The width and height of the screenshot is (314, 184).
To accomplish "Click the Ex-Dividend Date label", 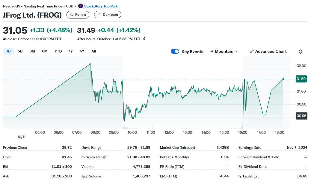I will 252,167.
